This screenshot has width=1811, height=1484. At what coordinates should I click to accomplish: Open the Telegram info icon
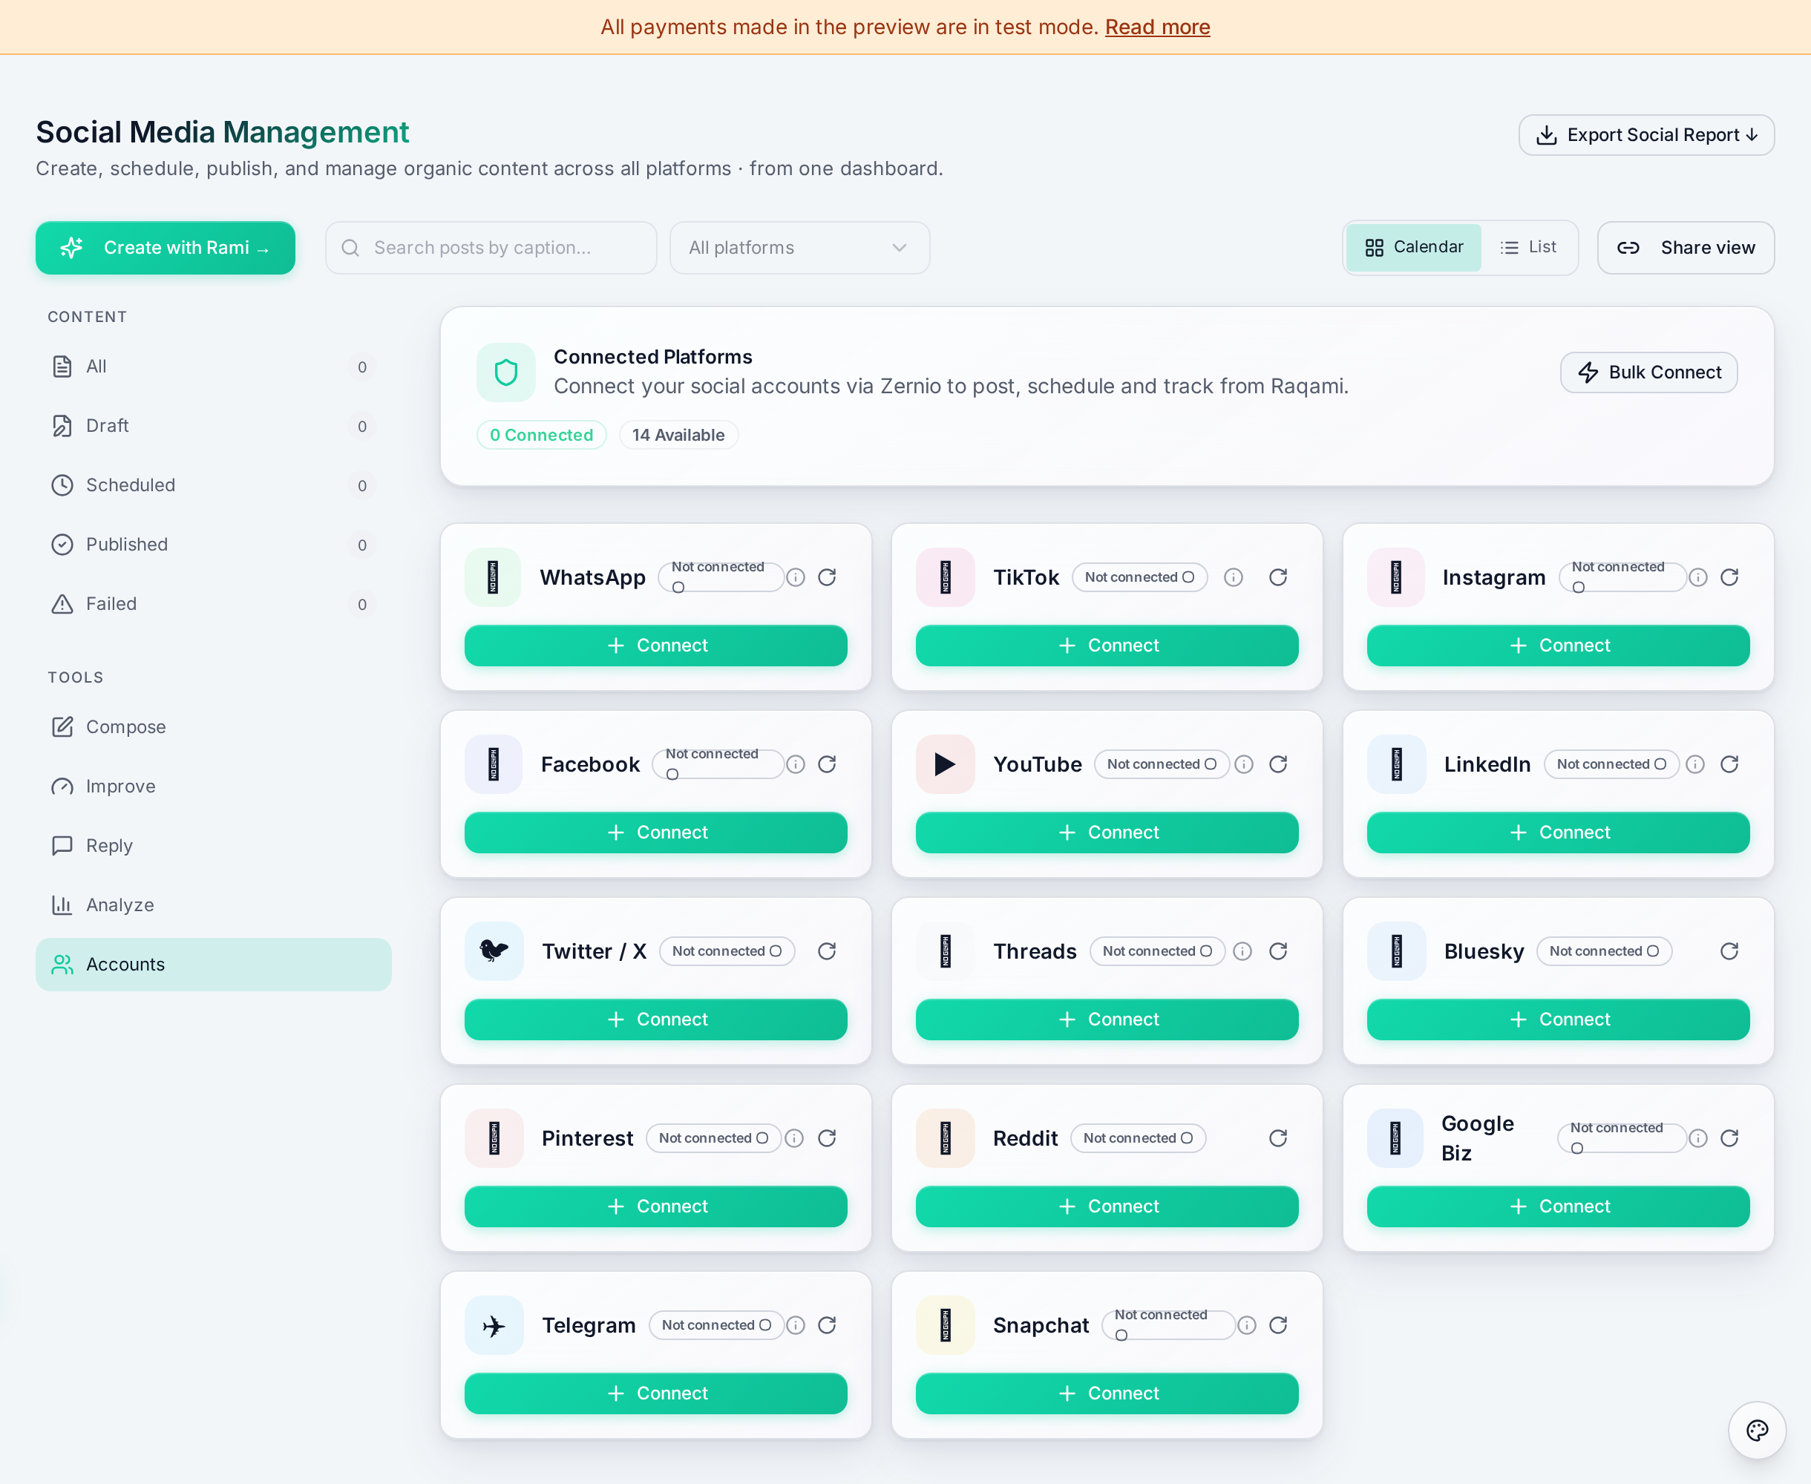tap(795, 1325)
